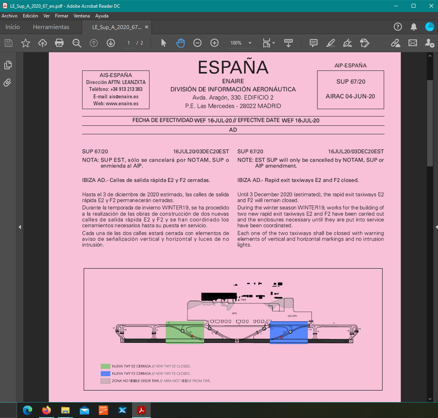The width and height of the screenshot is (438, 418).
Task: Switch to the Inicio tab
Action: pos(13,27)
